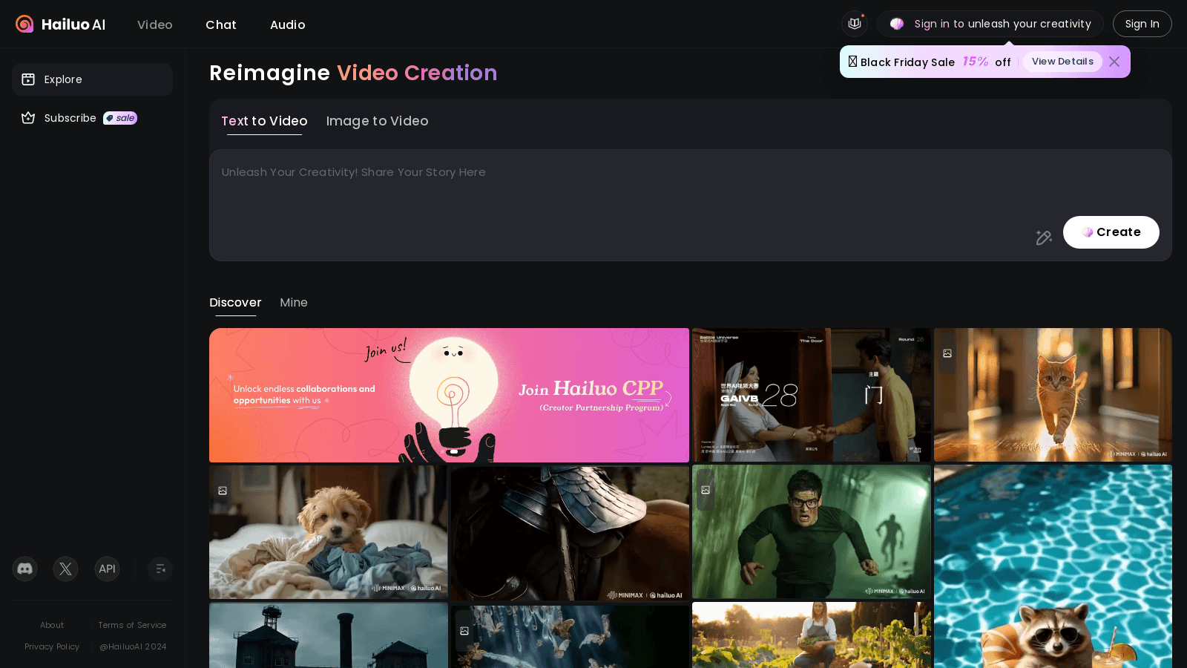Screen dimensions: 1187x668
Task: Open the Privacy Policy link
Action: tap(52, 646)
